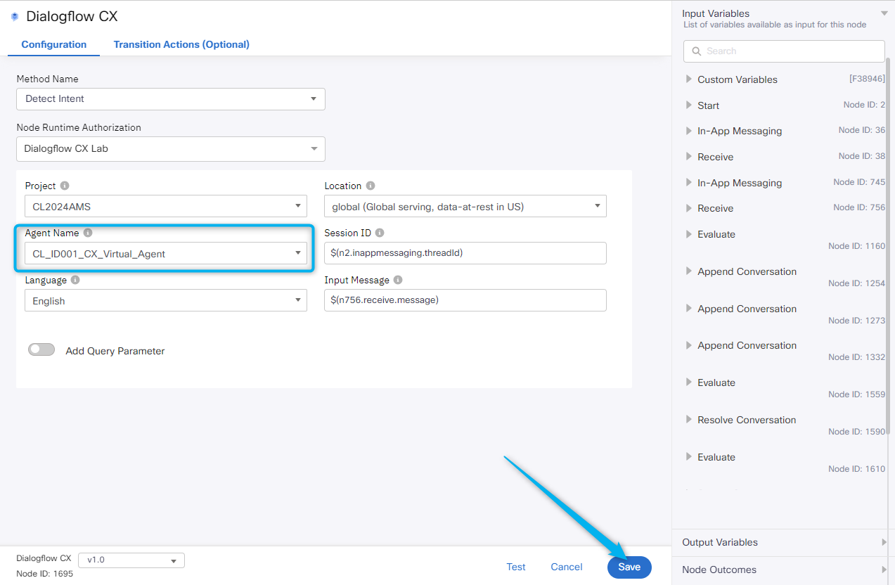The image size is (895, 585).
Task: Click info icon next to Agent Name
Action: (88, 233)
